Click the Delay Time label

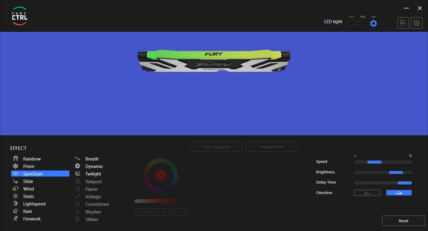tap(326, 182)
